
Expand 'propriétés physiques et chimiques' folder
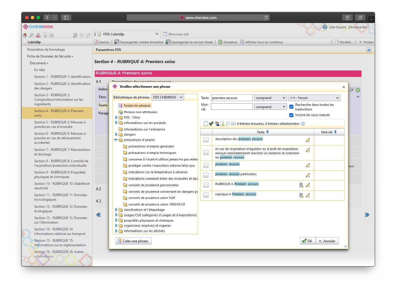click(x=116, y=220)
